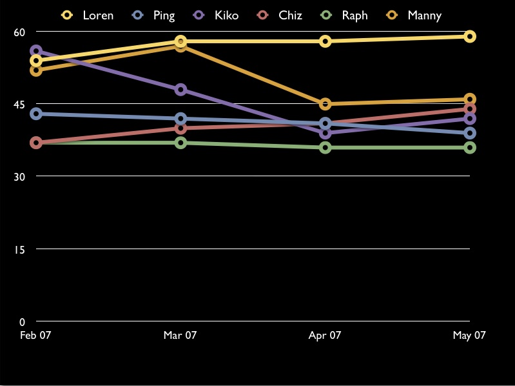Click the Chiz legend marker icon

264,15
